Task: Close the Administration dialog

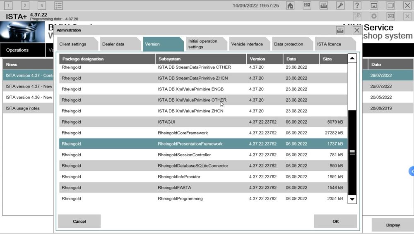Action: [357, 30]
